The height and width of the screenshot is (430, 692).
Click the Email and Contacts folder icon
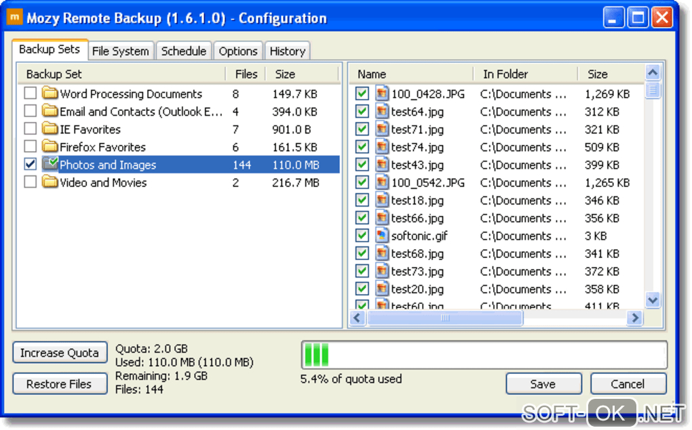pos(50,110)
